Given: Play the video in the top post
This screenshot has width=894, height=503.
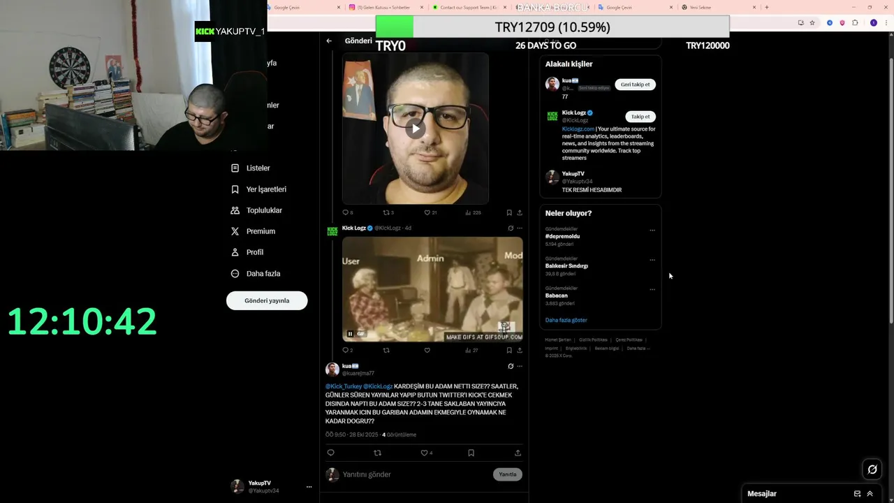Looking at the screenshot, I should 416,129.
